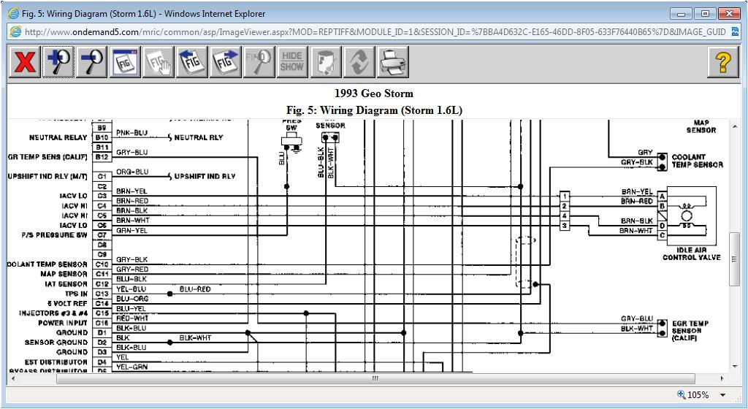Toggle the compatibility view icon in address bar
The width and height of the screenshot is (748, 409).
click(735, 32)
